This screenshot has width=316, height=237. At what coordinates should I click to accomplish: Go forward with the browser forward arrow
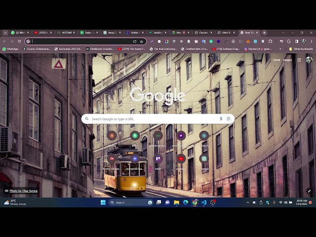tap(12, 41)
